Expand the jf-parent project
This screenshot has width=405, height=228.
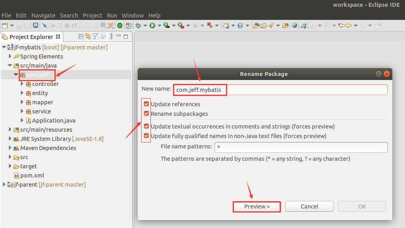tap(4, 184)
